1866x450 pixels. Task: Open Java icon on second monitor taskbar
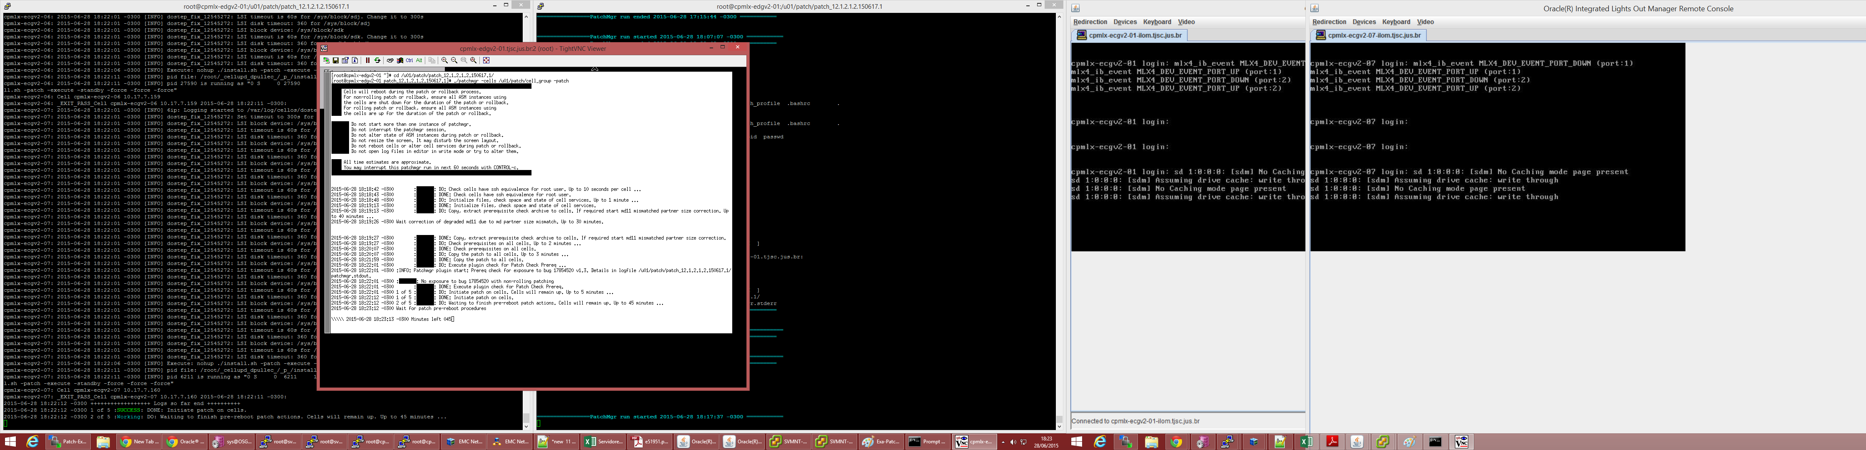click(x=1357, y=441)
